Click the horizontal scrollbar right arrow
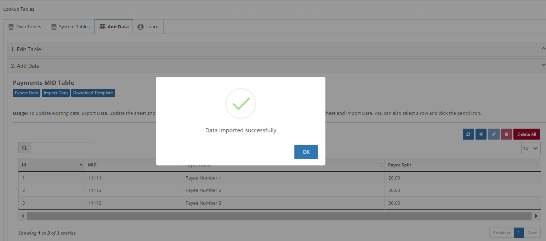This screenshot has height=241, width=546. 536,216
